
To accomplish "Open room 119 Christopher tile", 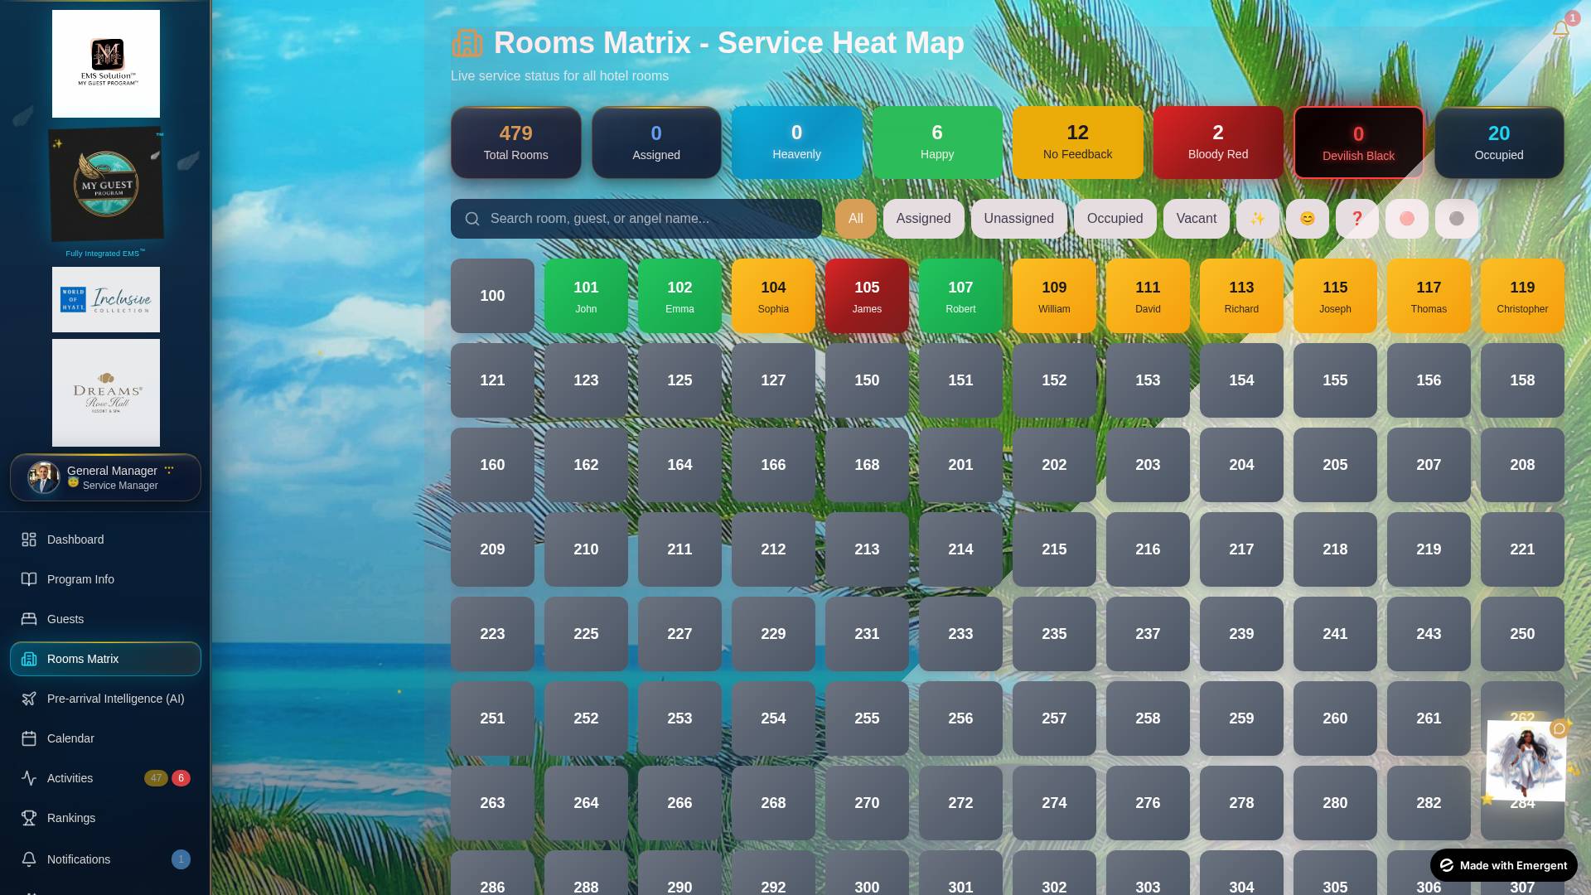I will pyautogui.click(x=1522, y=296).
